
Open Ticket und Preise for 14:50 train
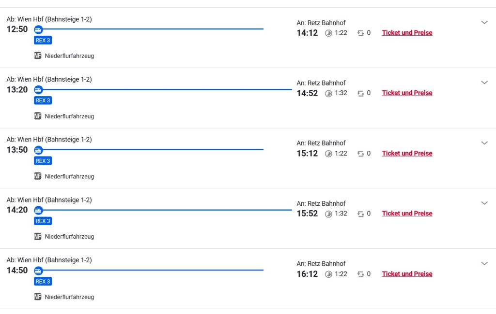point(407,274)
